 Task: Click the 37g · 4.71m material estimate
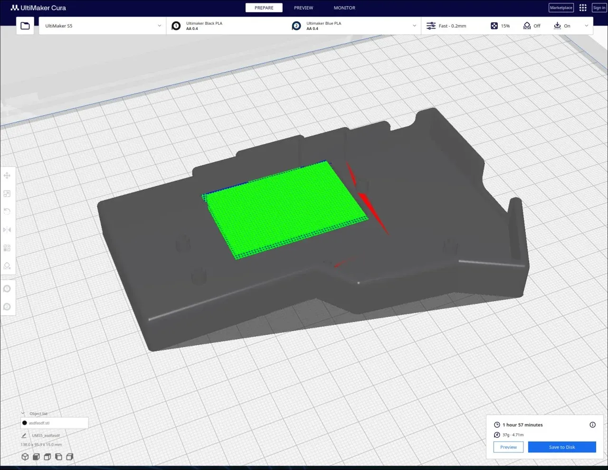click(513, 435)
